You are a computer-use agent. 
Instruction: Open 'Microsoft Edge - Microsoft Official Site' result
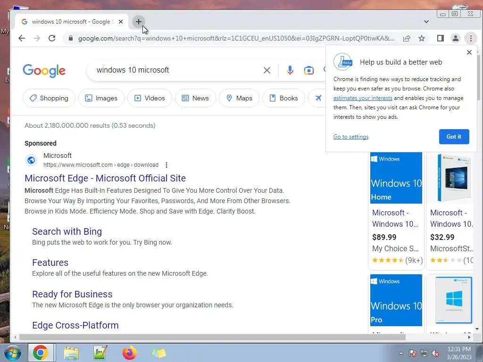click(105, 178)
